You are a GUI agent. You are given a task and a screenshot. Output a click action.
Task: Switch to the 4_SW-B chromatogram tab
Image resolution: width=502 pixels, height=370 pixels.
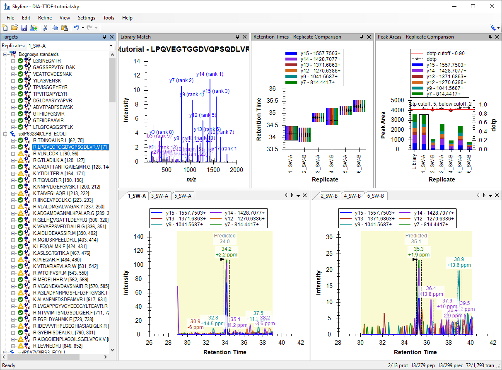tap(352, 196)
